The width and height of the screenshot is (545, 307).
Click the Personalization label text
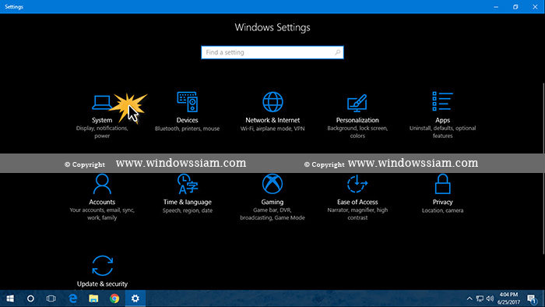tap(357, 120)
